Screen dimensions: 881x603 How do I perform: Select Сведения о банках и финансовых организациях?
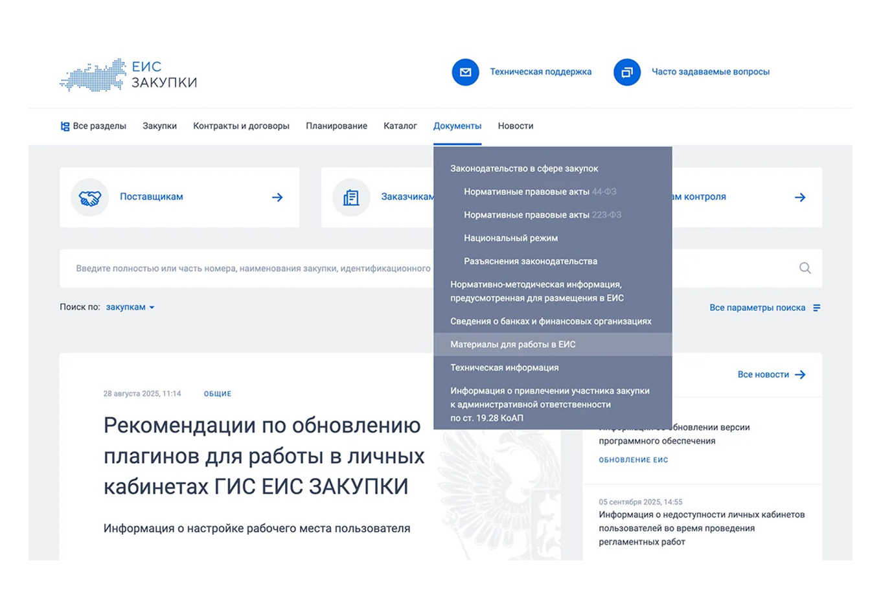(553, 321)
